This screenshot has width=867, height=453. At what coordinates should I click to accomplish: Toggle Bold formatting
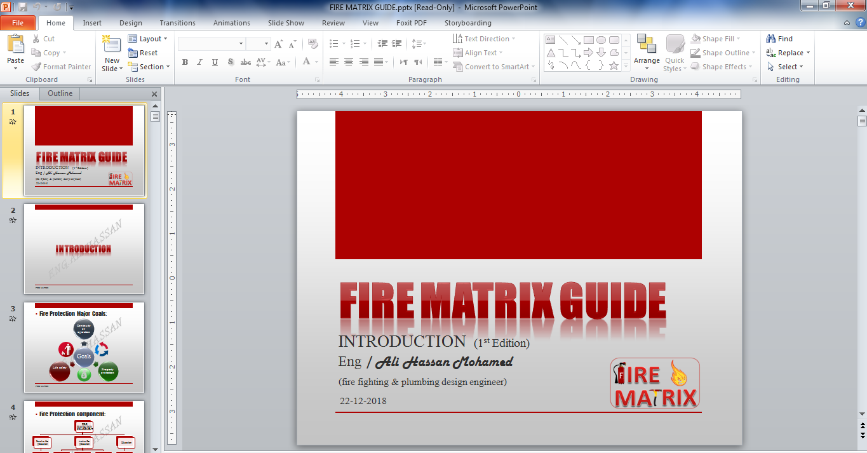pos(185,62)
